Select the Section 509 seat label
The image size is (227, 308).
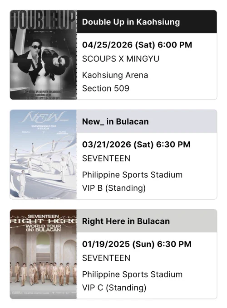click(106, 88)
